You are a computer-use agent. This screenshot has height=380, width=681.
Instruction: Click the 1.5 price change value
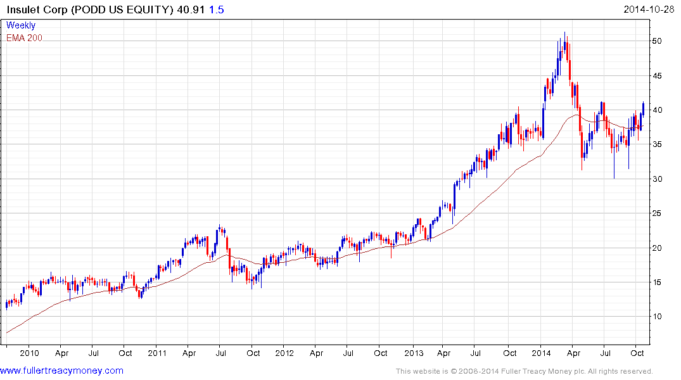(x=216, y=9)
